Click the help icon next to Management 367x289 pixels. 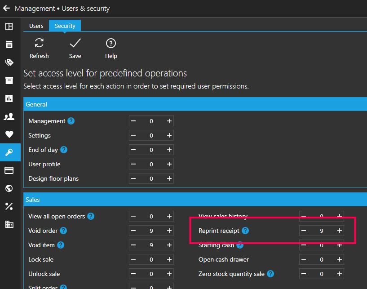tap(71, 121)
